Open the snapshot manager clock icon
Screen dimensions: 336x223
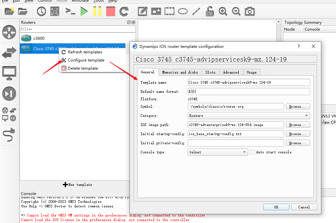click(x=41, y=11)
